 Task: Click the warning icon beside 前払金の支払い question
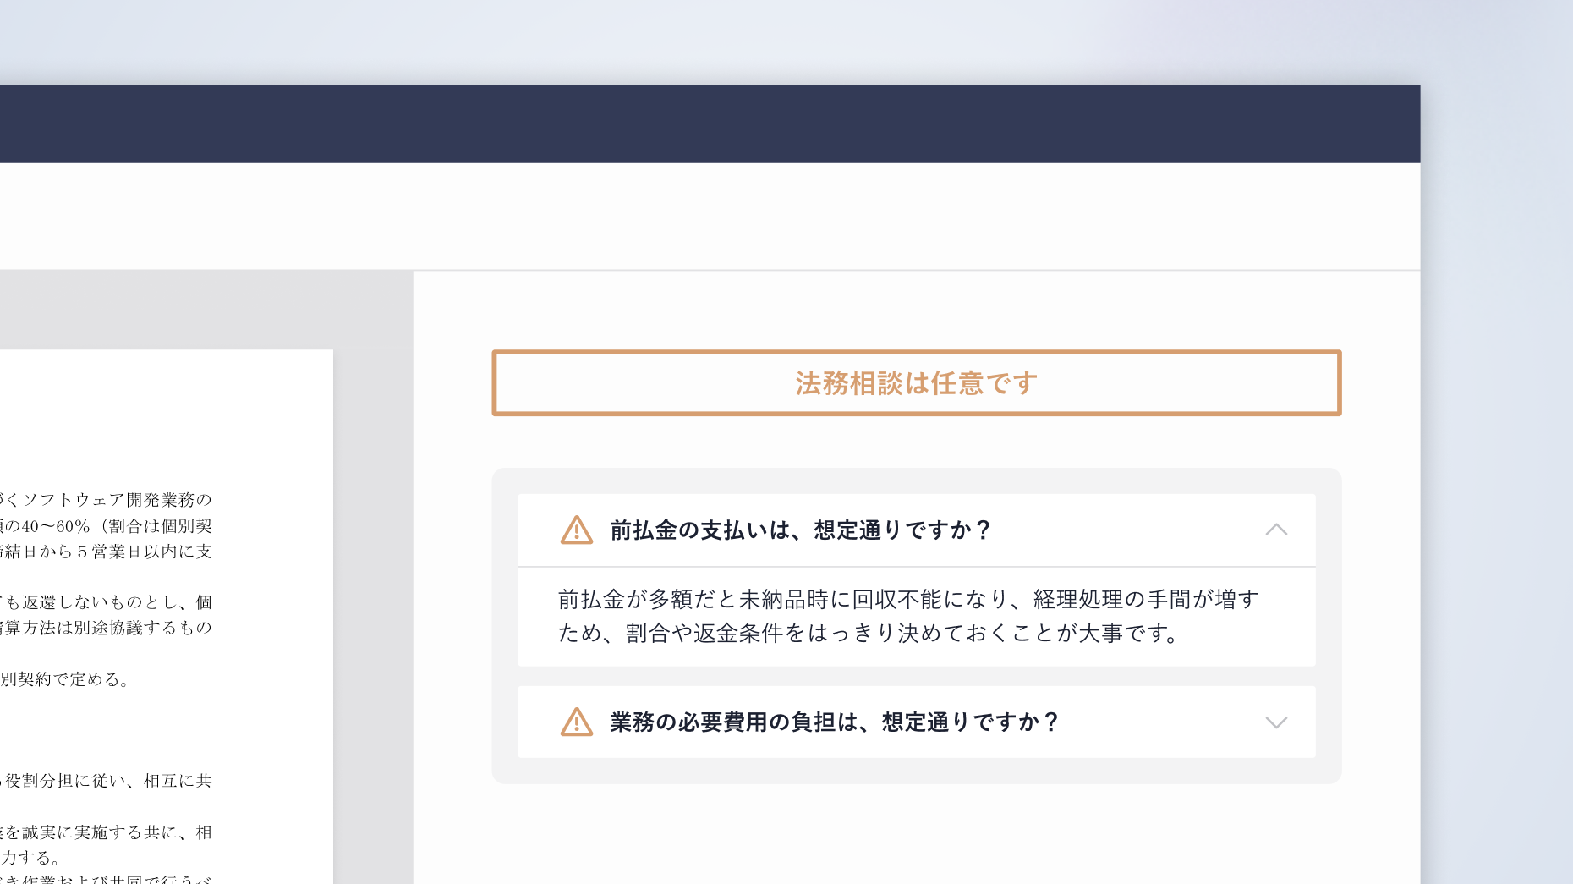tap(577, 530)
